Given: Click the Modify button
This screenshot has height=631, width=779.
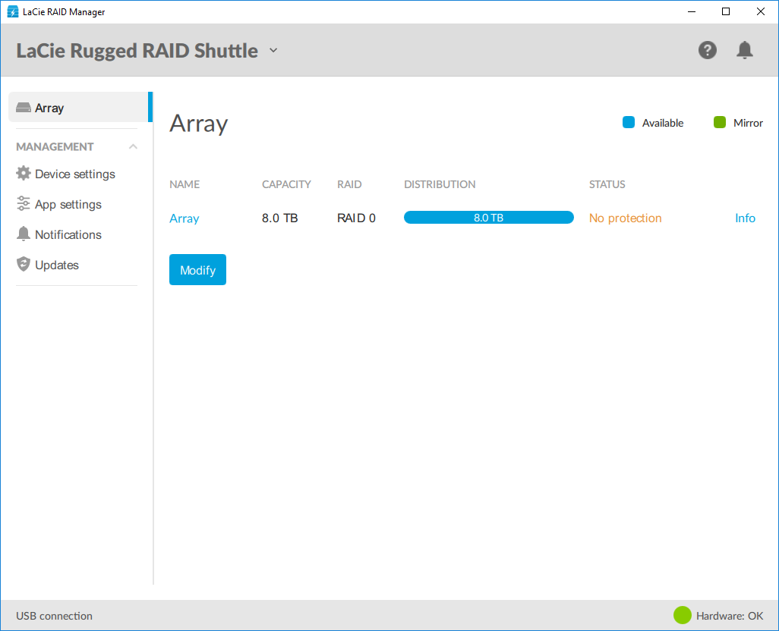Looking at the screenshot, I should [197, 269].
